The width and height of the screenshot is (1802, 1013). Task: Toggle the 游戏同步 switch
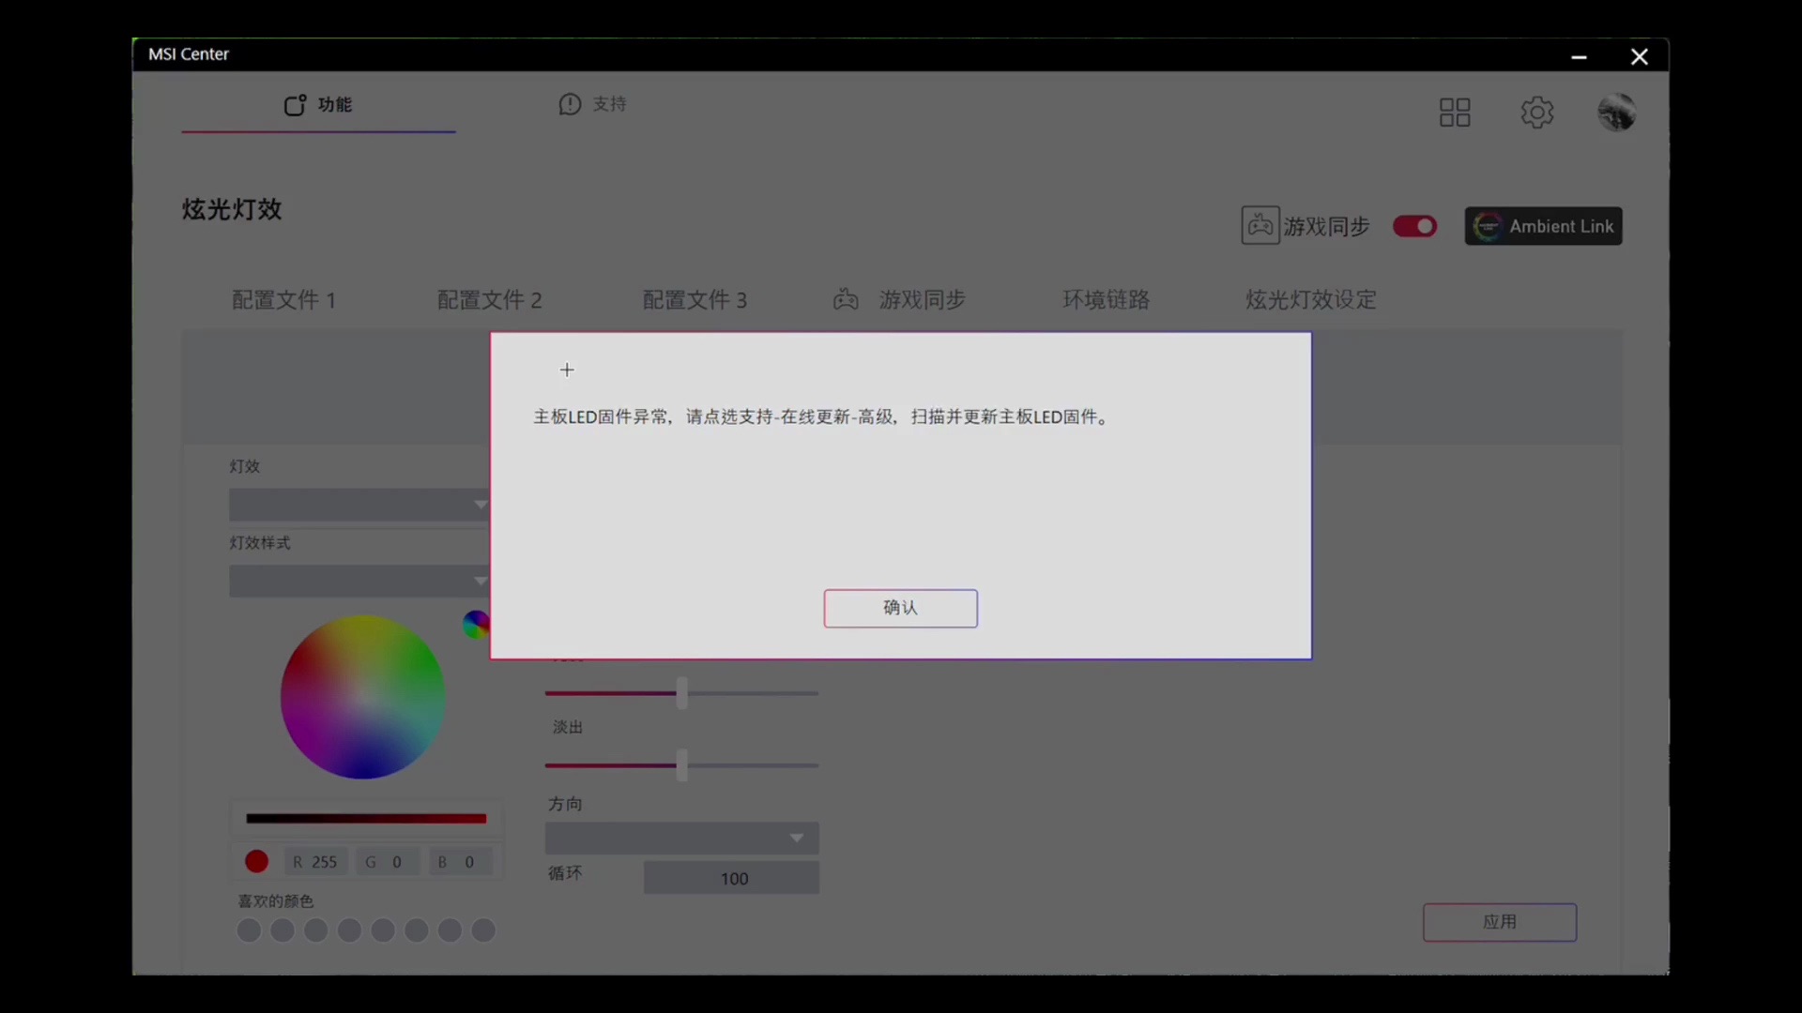(1414, 226)
